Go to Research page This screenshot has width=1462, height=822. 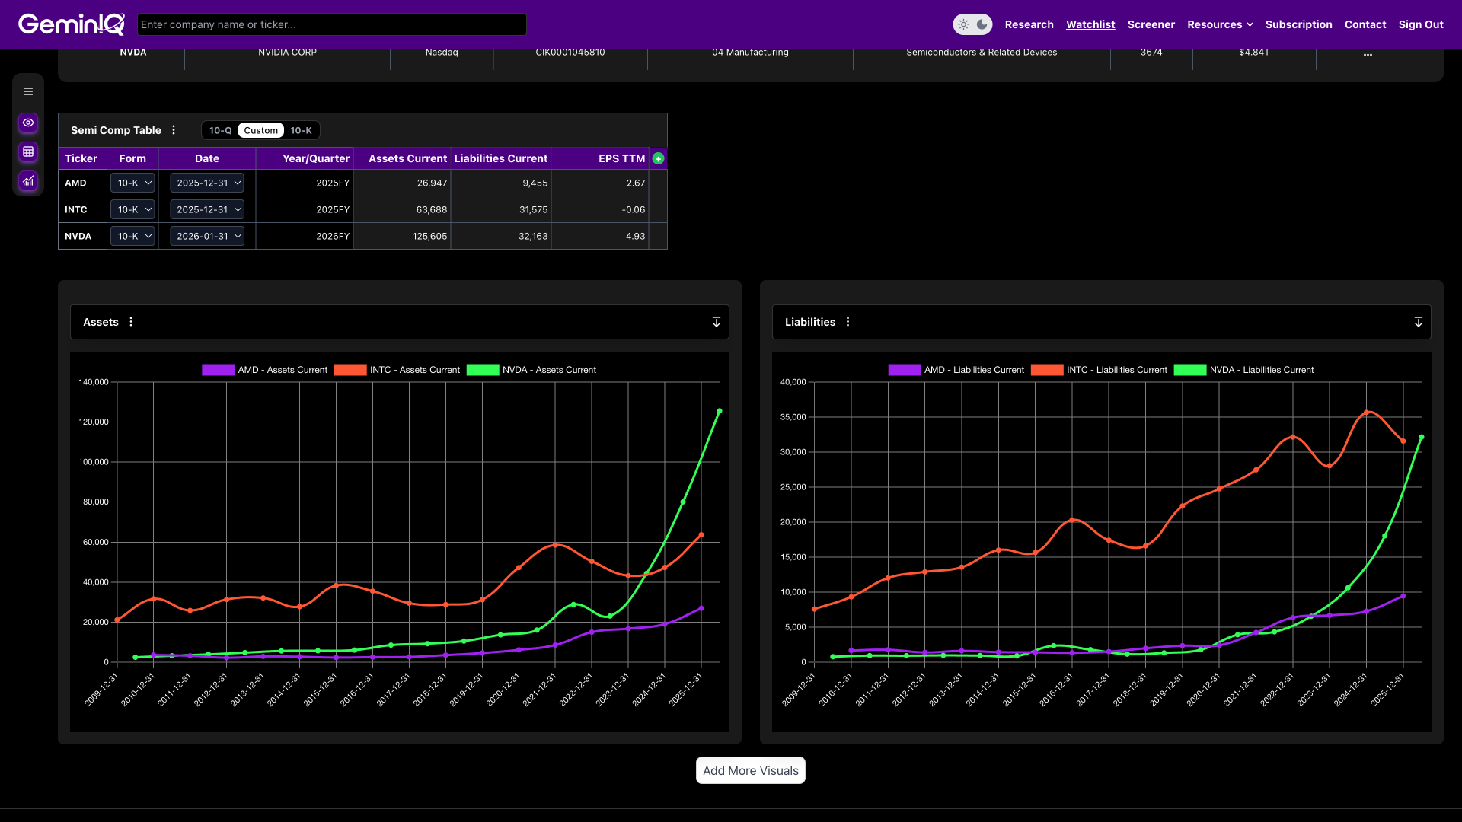coord(1029,24)
